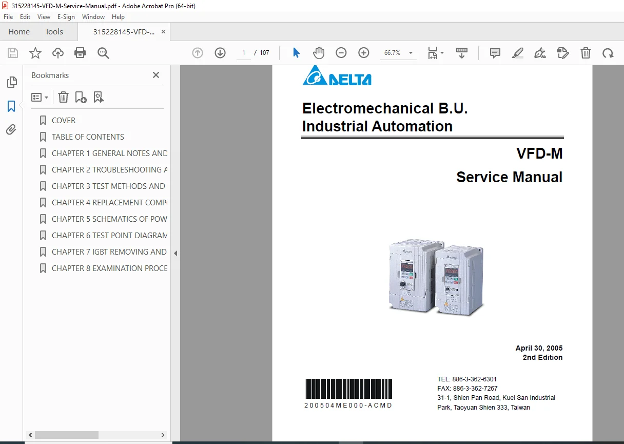Click the fit page scrolling icon
The image size is (624, 444).
click(433, 53)
